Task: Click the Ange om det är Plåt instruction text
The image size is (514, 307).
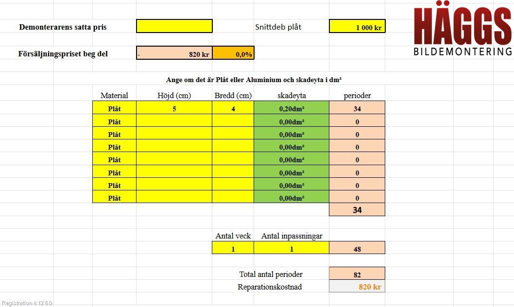Action: click(x=257, y=80)
